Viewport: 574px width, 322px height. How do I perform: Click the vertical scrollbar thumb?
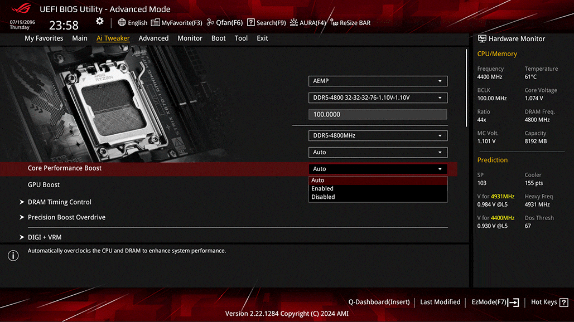pos(466,87)
